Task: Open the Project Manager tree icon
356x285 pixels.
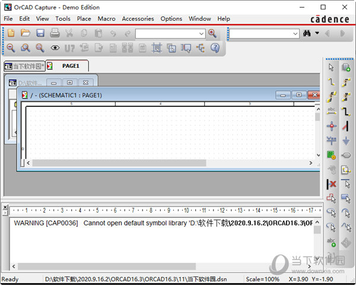Action: tap(201, 48)
